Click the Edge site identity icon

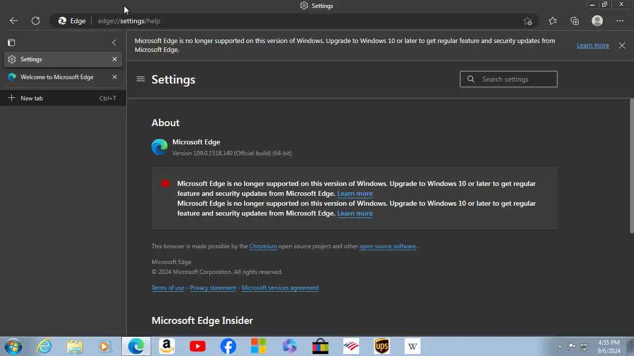[72, 21]
